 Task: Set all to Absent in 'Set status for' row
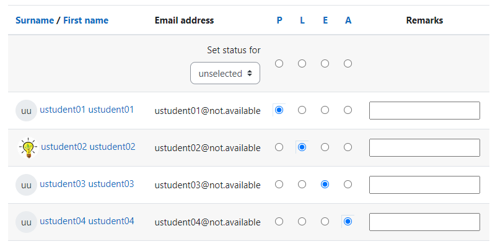pos(348,64)
